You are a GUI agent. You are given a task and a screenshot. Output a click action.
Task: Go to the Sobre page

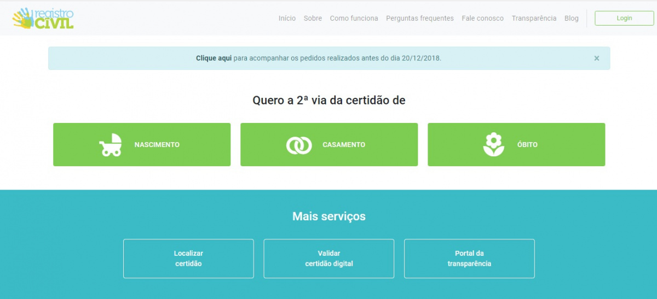pyautogui.click(x=313, y=18)
